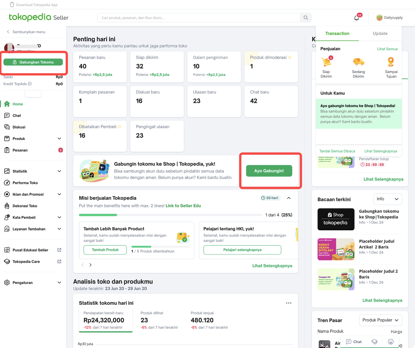The height and width of the screenshot is (348, 415).
Task: Click Lihat Semua in Penjualan
Action: point(387,49)
